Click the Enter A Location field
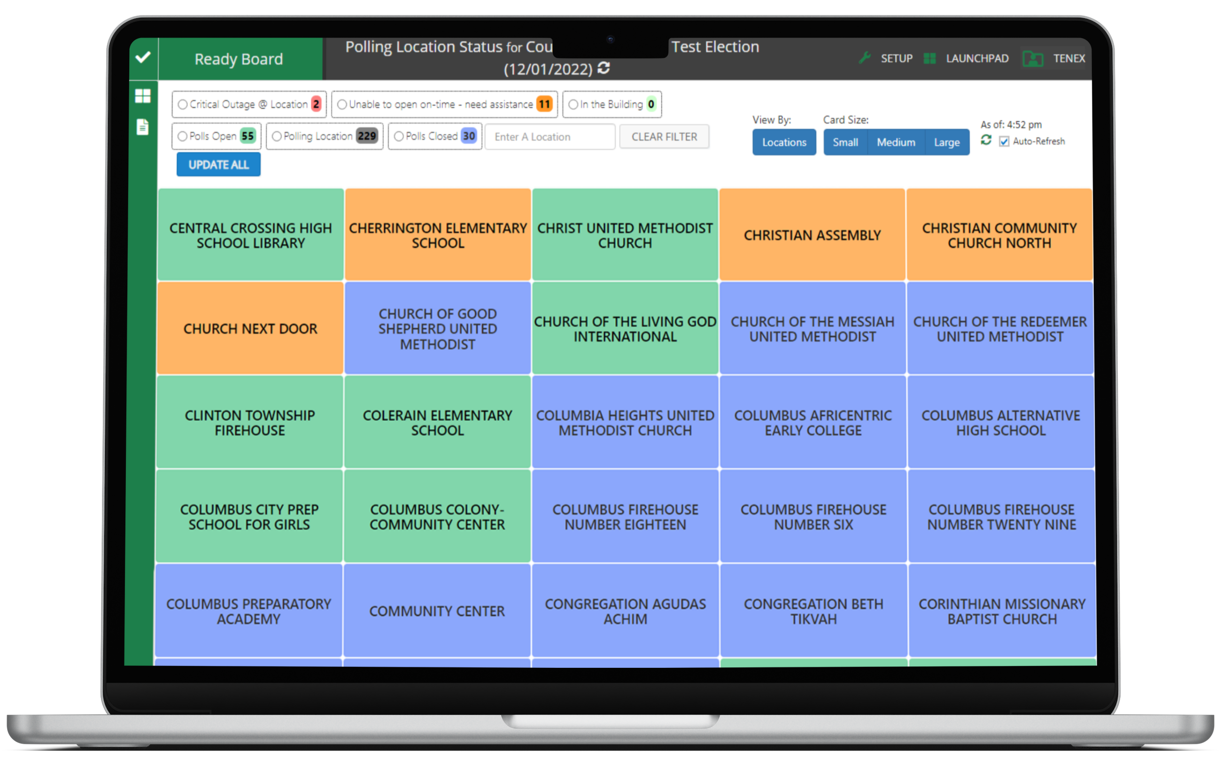Screen dimensions: 1223x758 pyautogui.click(x=550, y=137)
